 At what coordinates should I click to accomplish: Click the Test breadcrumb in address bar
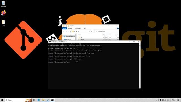[x=77, y=31]
